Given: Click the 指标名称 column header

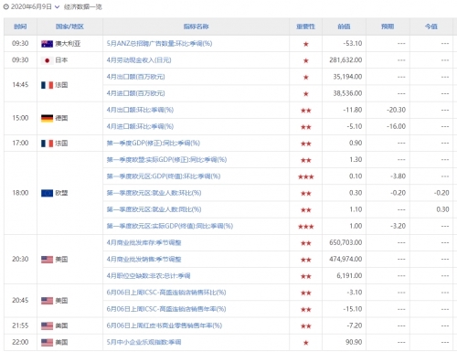Looking at the screenshot, I should (196, 27).
